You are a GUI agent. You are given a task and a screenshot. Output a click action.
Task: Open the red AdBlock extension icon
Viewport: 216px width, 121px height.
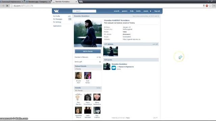click(207, 6)
